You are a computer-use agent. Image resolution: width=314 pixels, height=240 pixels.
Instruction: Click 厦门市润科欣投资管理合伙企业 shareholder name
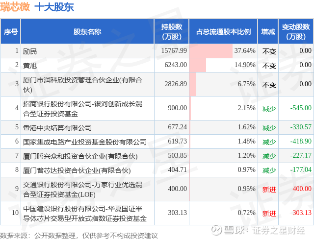[82, 85]
